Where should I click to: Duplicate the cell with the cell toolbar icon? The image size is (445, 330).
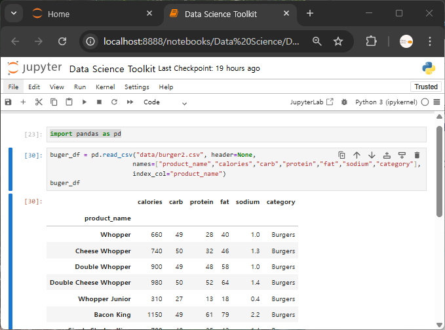click(x=341, y=155)
